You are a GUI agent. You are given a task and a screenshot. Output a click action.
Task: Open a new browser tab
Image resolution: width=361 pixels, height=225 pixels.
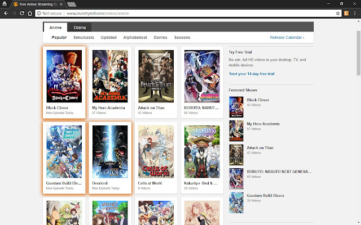point(72,4)
